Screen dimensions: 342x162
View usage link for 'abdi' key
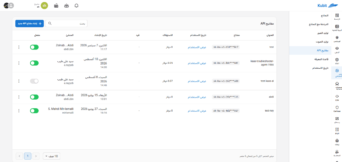pyautogui.click(x=197, y=97)
